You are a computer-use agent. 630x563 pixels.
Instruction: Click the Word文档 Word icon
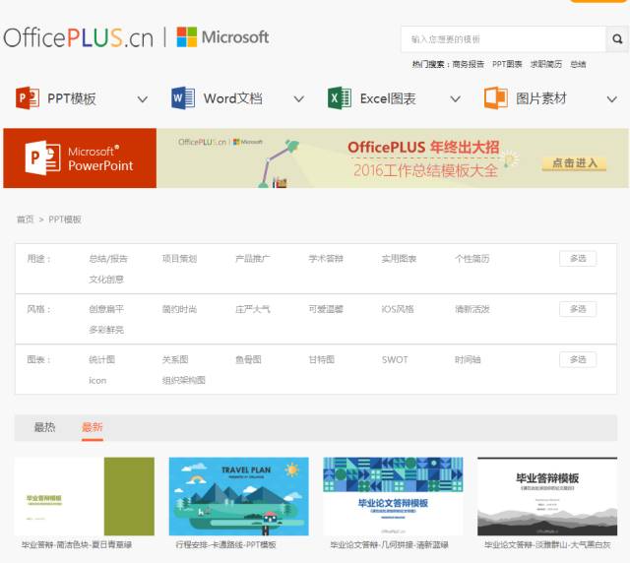point(183,98)
